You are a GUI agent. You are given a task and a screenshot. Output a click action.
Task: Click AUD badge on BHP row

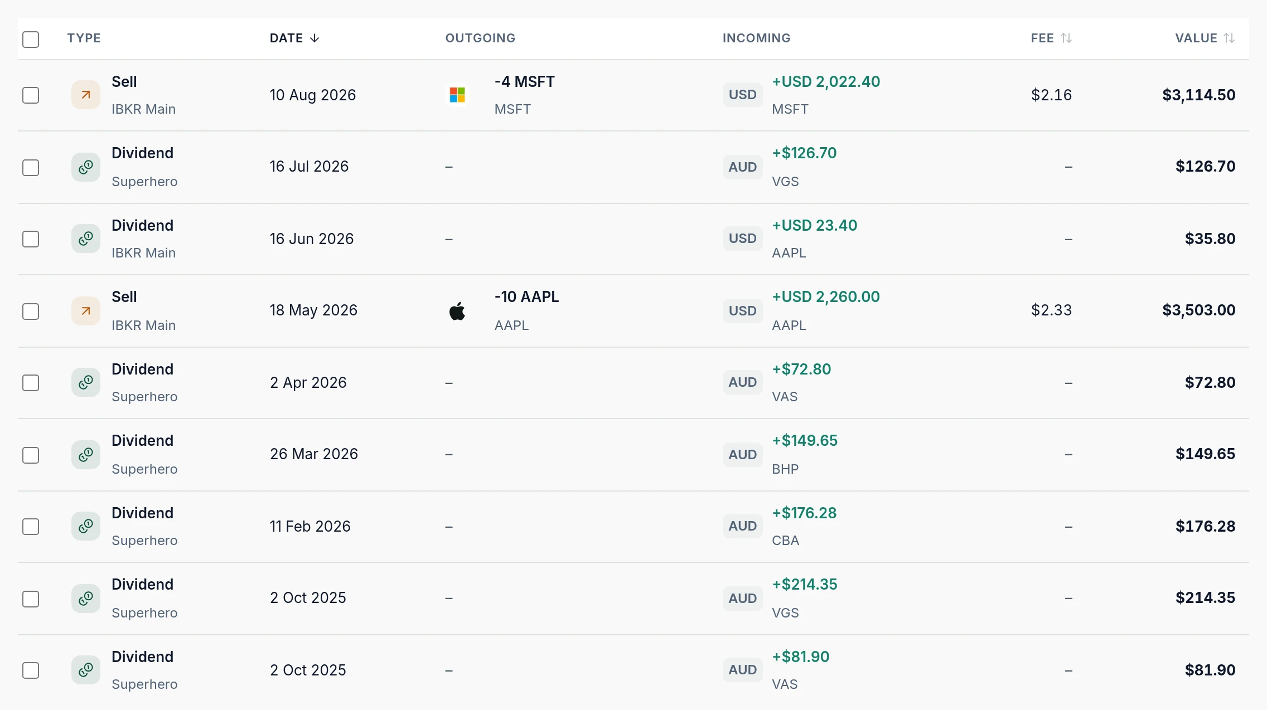pos(743,455)
